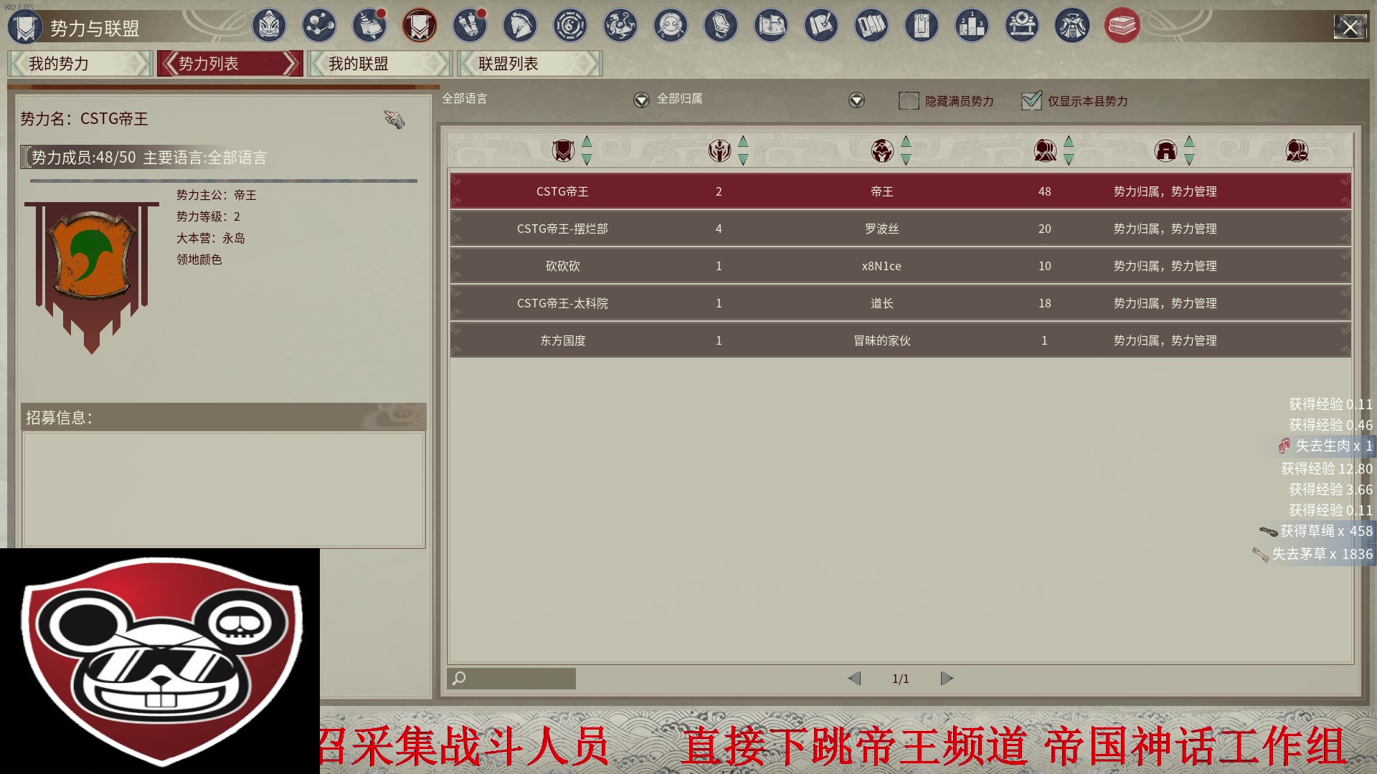The image size is (1377, 774).
Task: Toggle 隐藏满员势力 checkbox
Action: (x=909, y=101)
